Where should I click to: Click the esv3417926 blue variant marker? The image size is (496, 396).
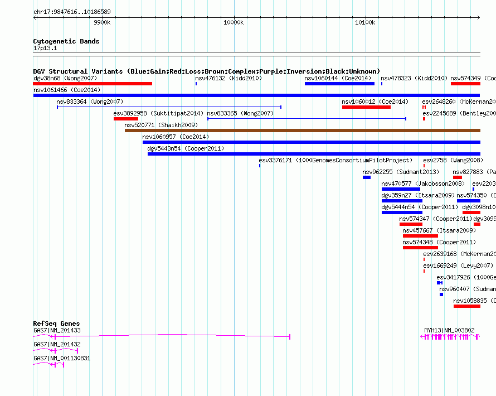(440, 283)
